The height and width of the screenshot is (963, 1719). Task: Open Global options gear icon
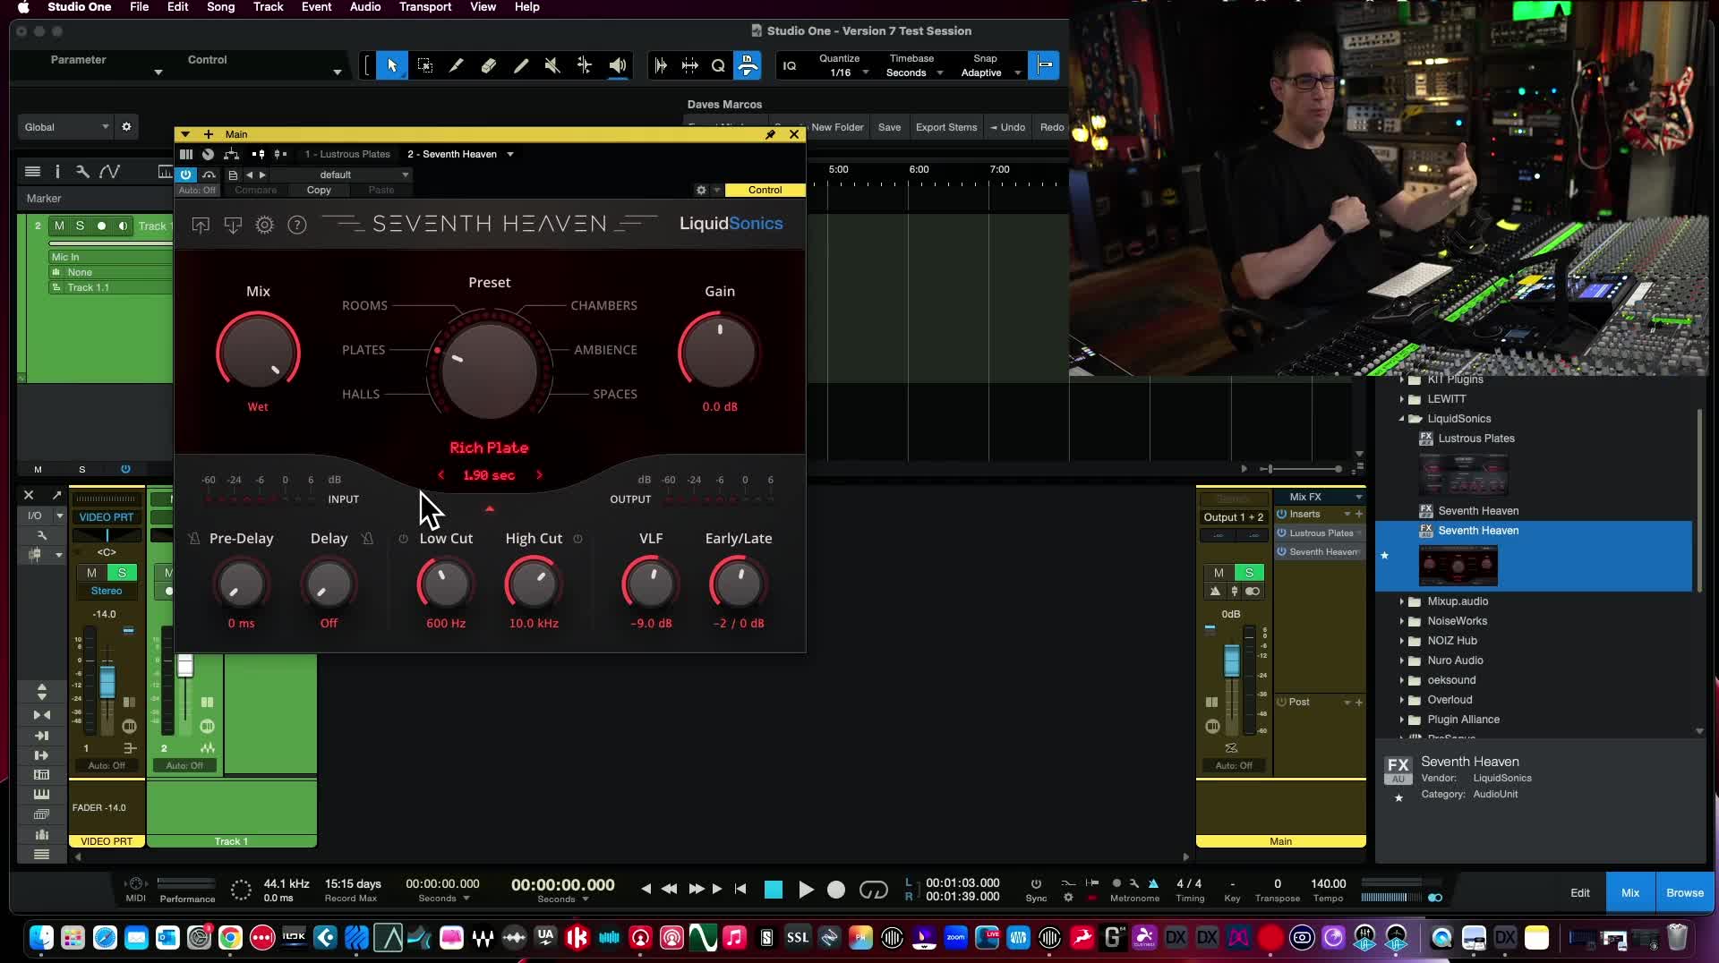(126, 127)
